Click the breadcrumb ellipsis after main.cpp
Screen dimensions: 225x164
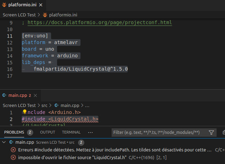click(87, 106)
